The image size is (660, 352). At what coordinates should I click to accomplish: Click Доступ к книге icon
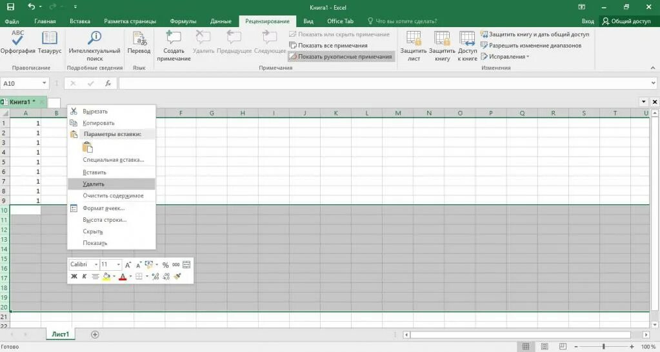point(467,45)
